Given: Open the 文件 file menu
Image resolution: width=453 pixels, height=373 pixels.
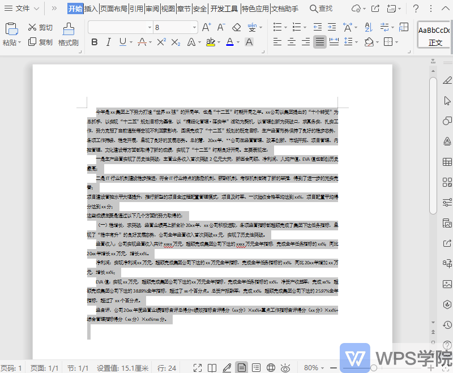Looking at the screenshot, I should pyautogui.click(x=22, y=8).
